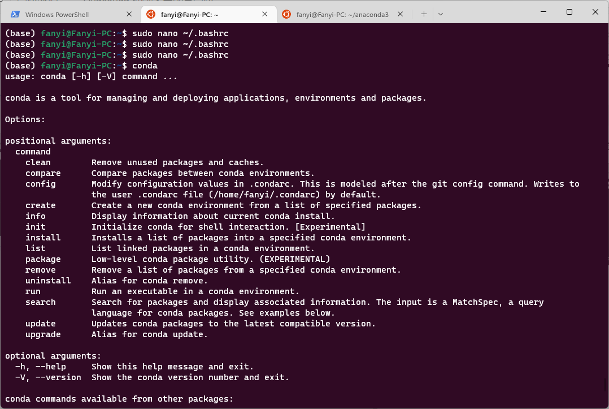
Task: Click the PowerShell icon on first tab
Action: (x=15, y=14)
